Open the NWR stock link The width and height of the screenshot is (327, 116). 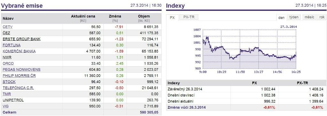[x=6, y=57]
